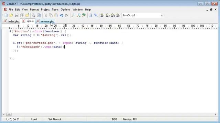Image resolution: width=220 pixels, height=123 pixels.
Task: Click the ConTEXT icon in menu bar
Action: pos(5,10)
